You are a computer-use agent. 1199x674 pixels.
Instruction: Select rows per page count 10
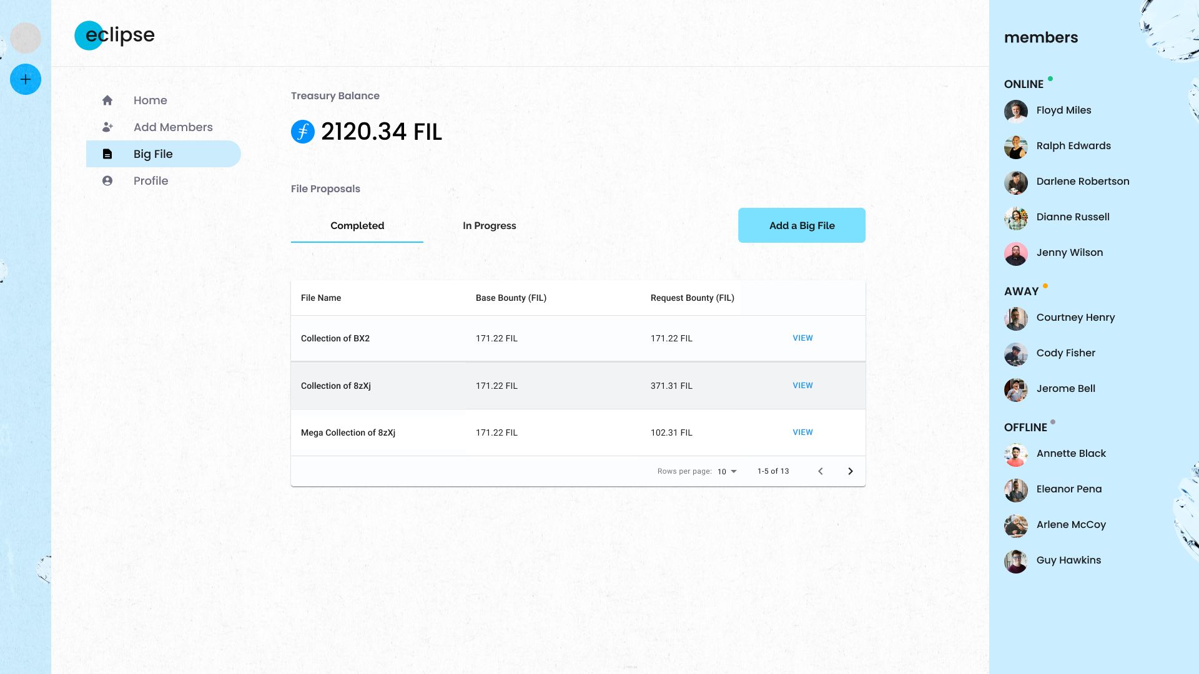pyautogui.click(x=727, y=471)
